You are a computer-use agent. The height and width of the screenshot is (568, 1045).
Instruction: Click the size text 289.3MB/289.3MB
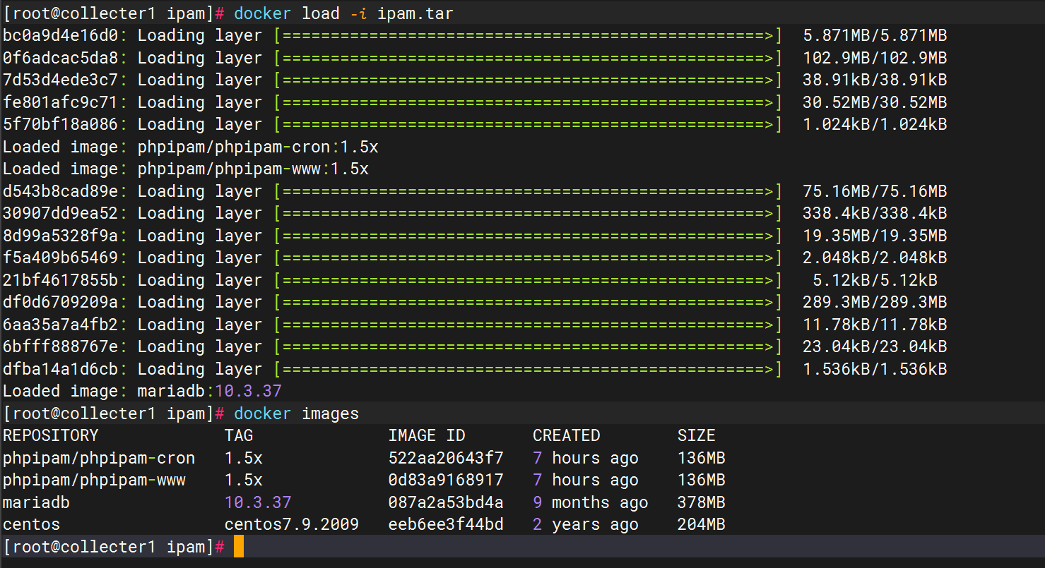point(875,302)
